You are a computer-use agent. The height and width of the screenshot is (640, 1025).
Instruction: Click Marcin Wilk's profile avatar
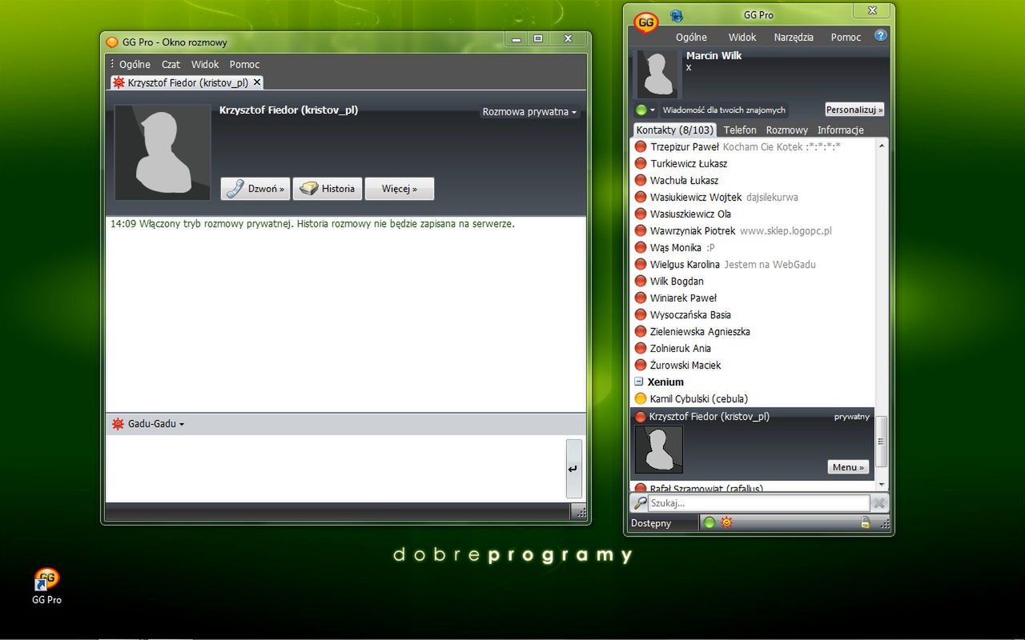click(657, 74)
